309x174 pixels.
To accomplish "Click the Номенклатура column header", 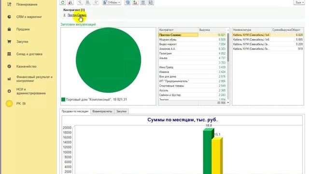I will click(x=252, y=30).
